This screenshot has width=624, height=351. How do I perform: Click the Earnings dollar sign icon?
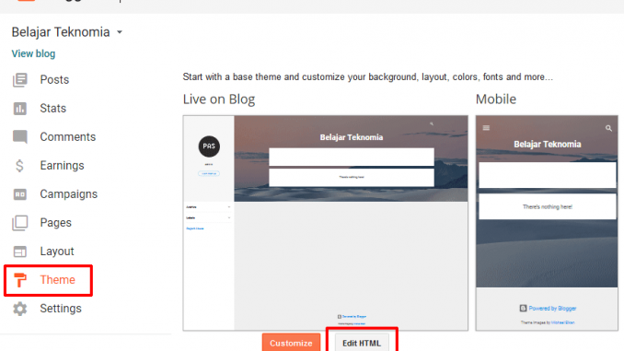tap(19, 166)
